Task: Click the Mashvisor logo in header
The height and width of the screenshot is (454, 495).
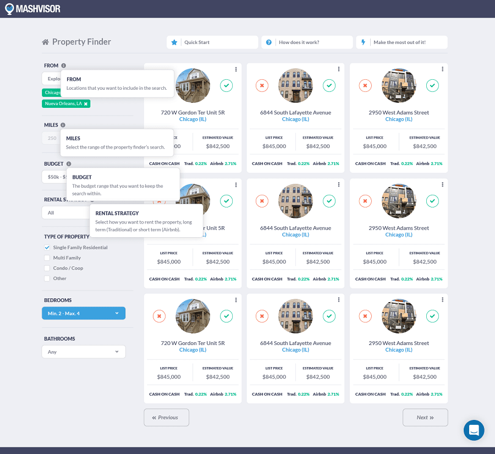Action: 32,9
